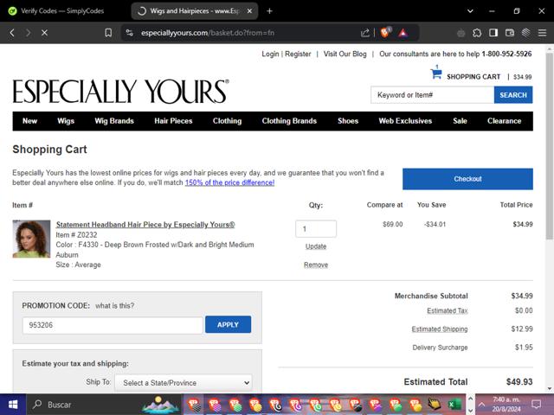Bookmark this page with the bookmark icon
Screen dimensions: 554x415
[x=108, y=33]
